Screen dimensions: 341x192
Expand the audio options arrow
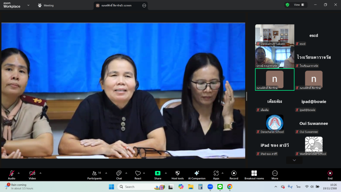point(19,173)
